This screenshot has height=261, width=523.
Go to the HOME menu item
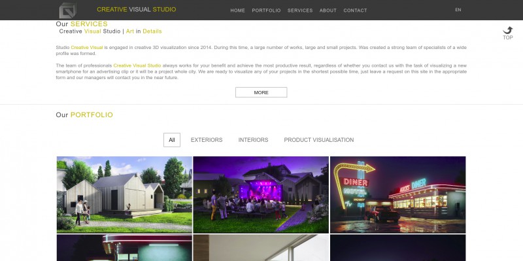click(x=237, y=10)
